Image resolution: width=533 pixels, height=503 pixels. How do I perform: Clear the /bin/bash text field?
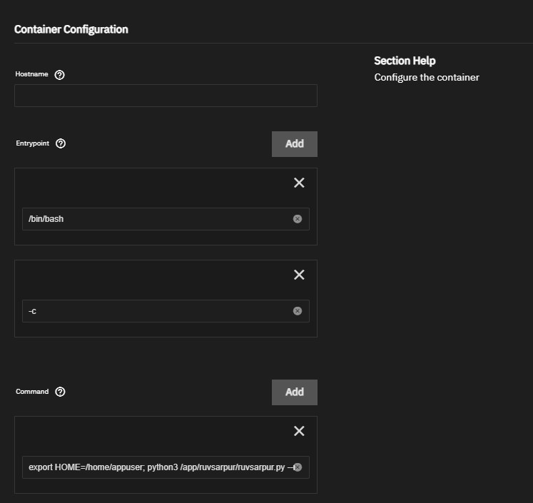coord(298,219)
